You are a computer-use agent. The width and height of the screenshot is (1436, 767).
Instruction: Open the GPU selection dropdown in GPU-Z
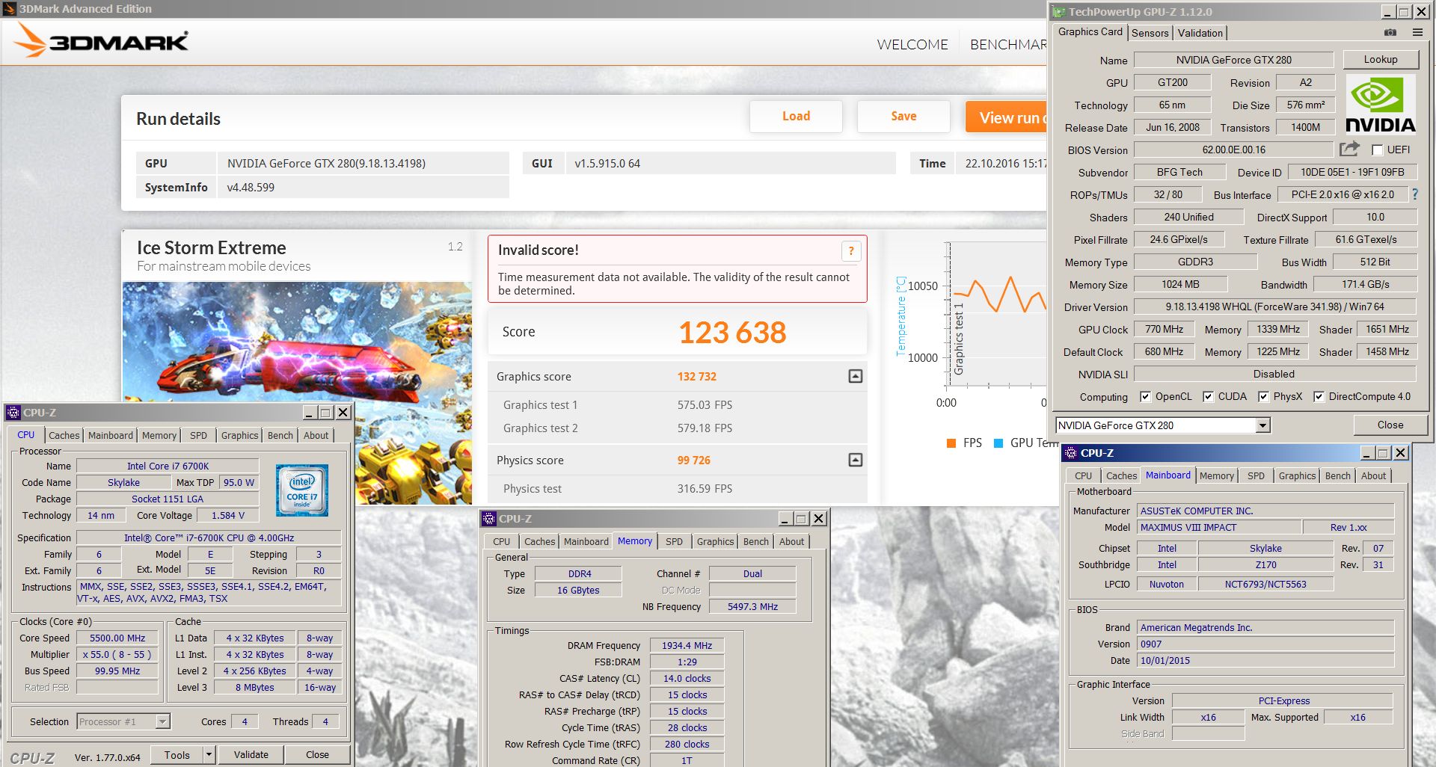1262,425
